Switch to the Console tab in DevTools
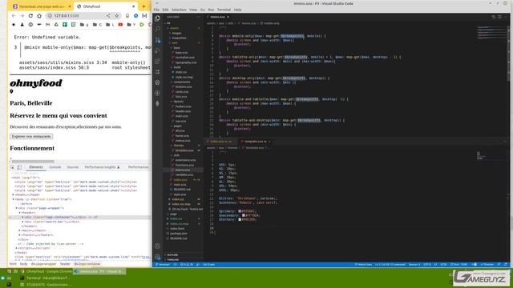The height and width of the screenshot is (288, 513). (55, 167)
